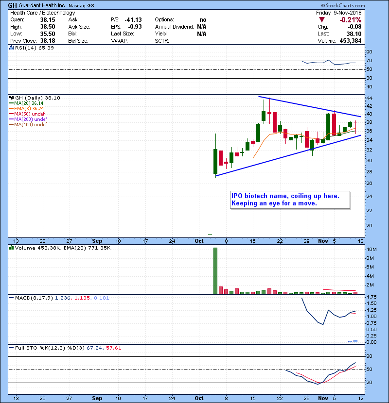
Task: Click the Bid Size label
Action: (x=78, y=41)
